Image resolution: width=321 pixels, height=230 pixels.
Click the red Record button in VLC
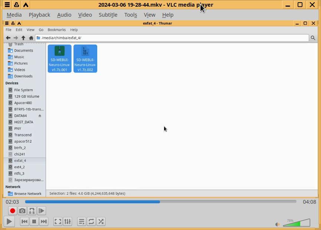tap(12, 211)
